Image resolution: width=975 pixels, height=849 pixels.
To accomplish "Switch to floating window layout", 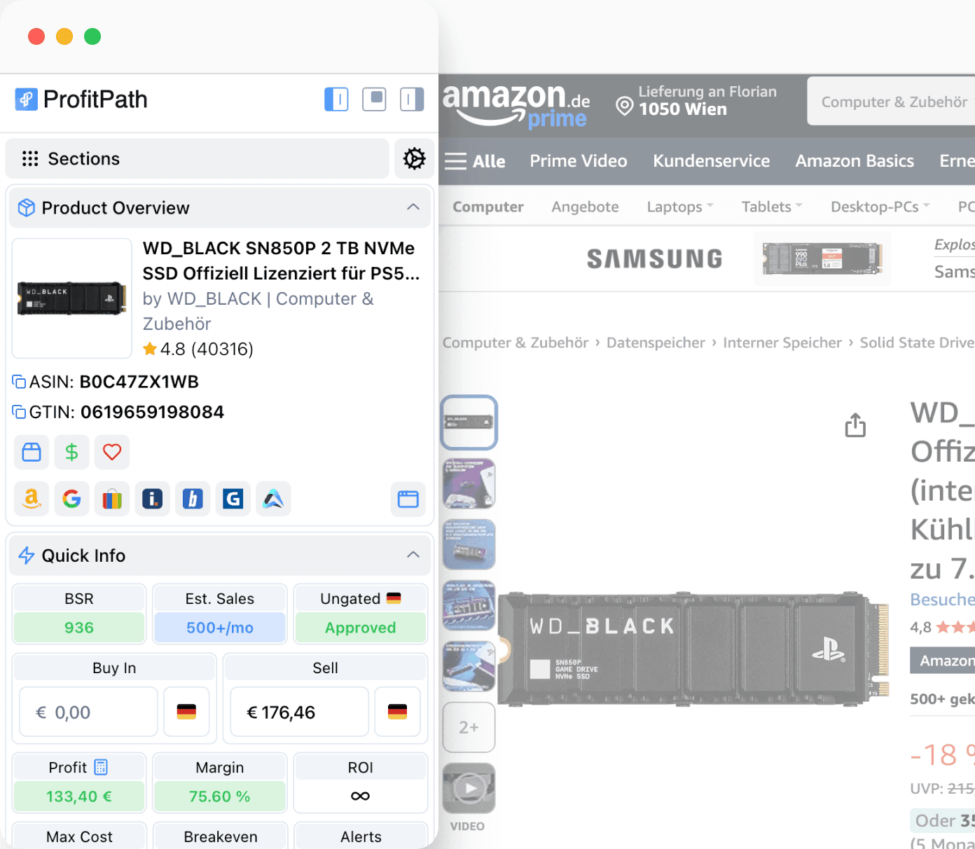I will coord(374,99).
